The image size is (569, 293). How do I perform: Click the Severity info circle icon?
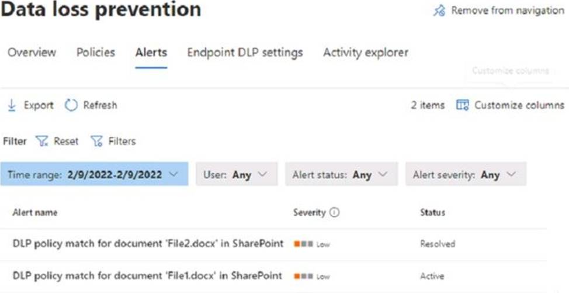point(334,212)
